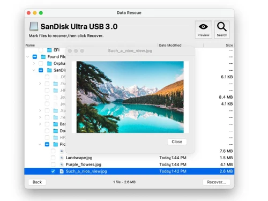Select the .fse folder icon
The width and height of the screenshot is (268, 201).
click(56, 84)
